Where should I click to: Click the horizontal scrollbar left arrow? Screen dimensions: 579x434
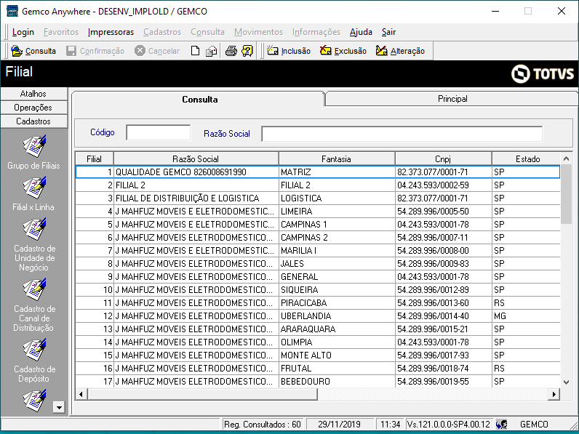click(81, 394)
